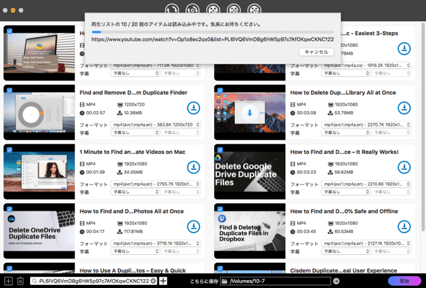
Task: Uncheck the Cisdem Duplicate...eal User Experience video
Action: [220, 268]
